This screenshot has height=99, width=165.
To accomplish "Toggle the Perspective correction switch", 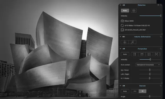I will pyautogui.click(x=124, y=49).
